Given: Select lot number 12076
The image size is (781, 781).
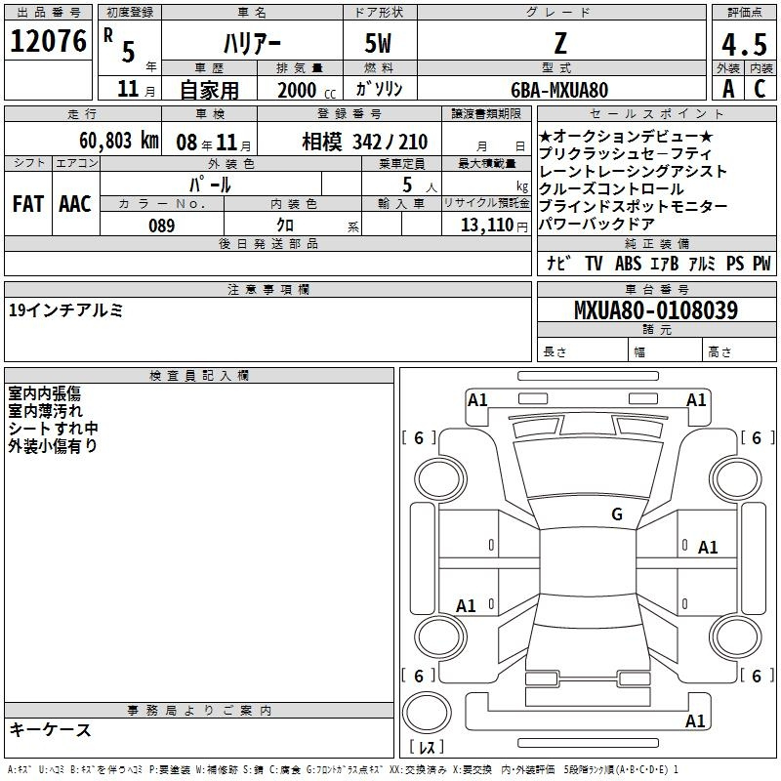Looking at the screenshot, I should pyautogui.click(x=48, y=42).
